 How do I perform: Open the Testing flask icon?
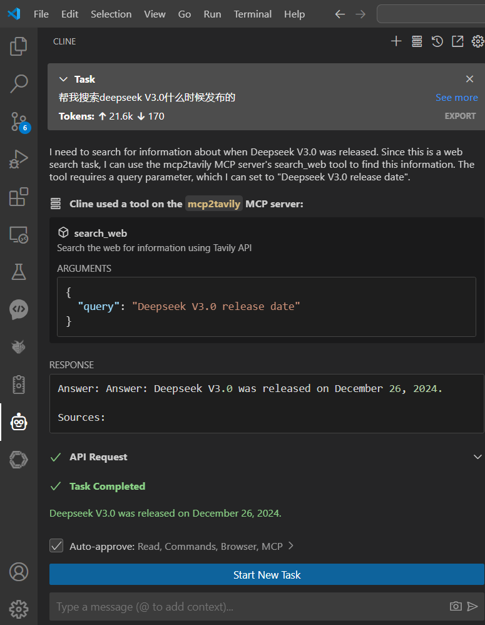tap(18, 272)
